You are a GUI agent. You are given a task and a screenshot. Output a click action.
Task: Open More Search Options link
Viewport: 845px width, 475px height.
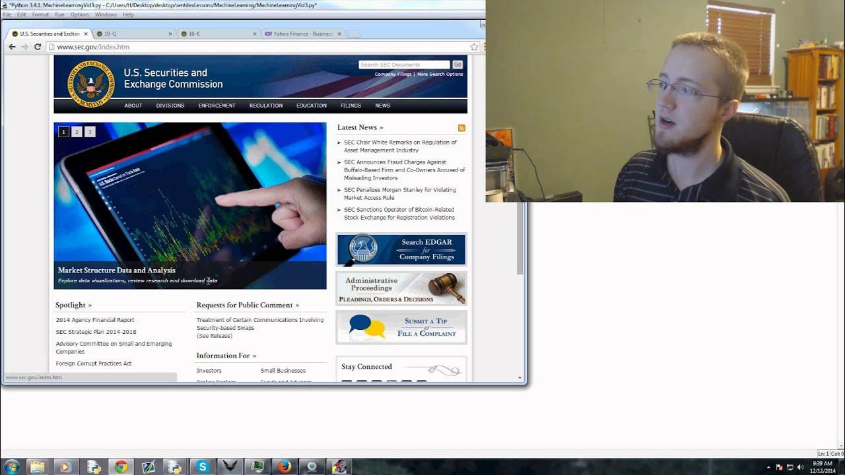point(440,75)
